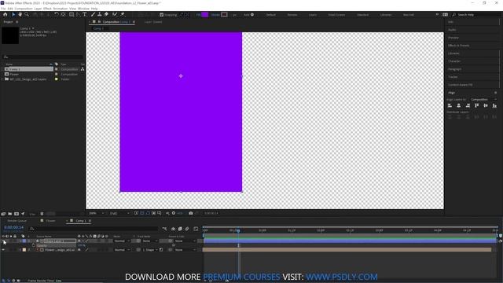This screenshot has width=503, height=283.
Task: Expand the folder in Project panel
Action: coord(2,79)
